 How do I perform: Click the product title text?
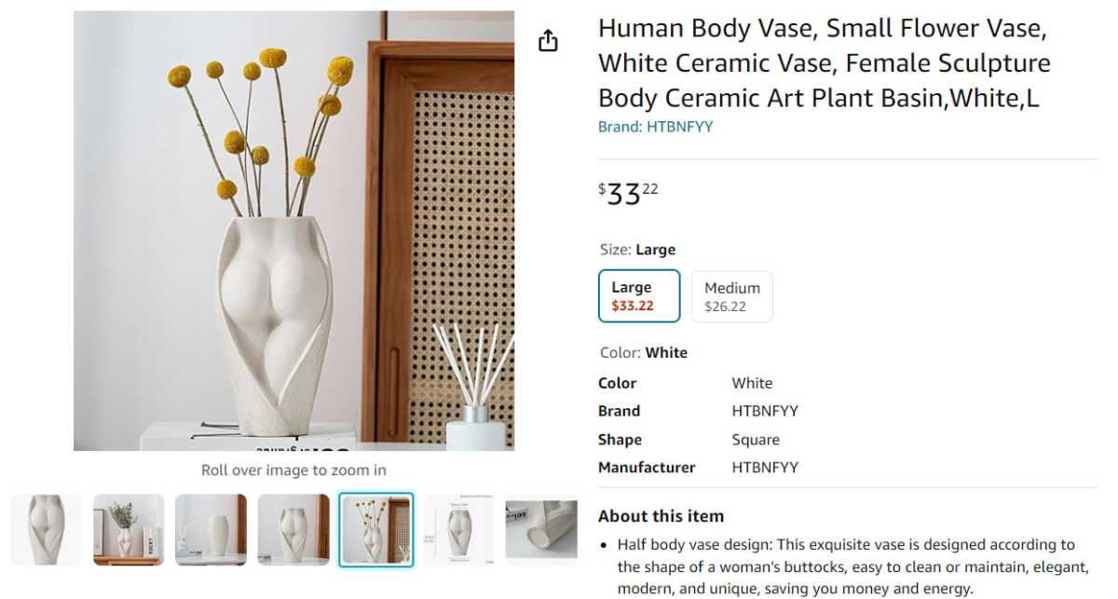[824, 63]
